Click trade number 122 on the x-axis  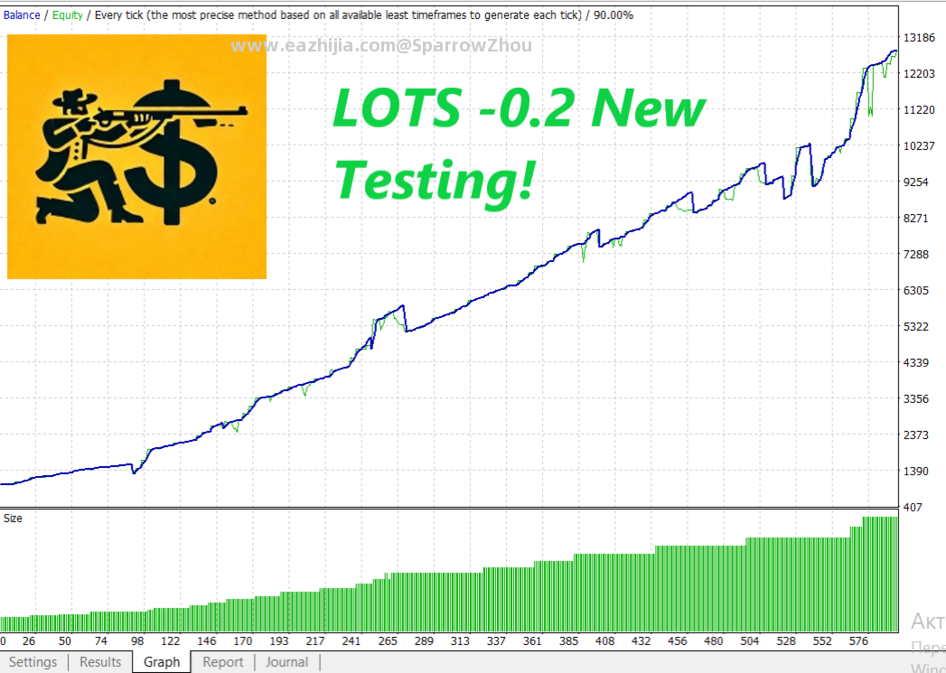click(x=170, y=641)
